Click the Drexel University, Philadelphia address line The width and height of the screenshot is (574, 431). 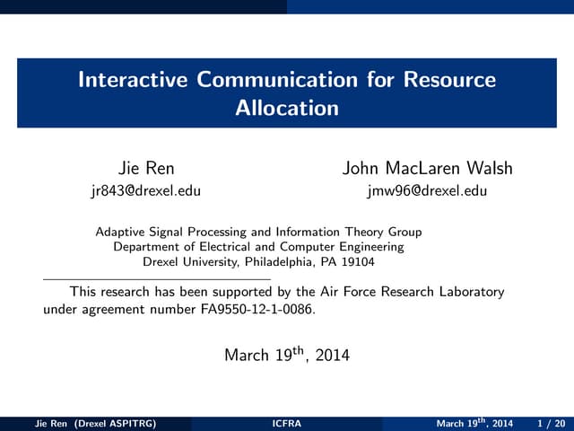[258, 262]
